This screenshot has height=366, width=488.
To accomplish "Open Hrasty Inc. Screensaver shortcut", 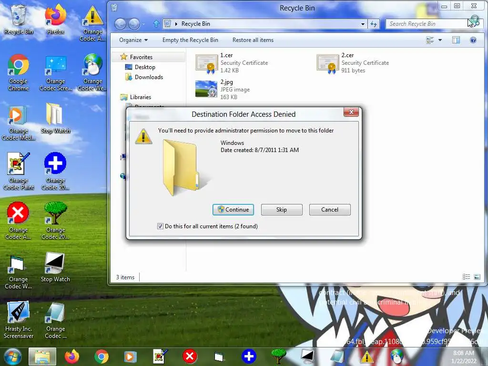I will pyautogui.click(x=19, y=320).
